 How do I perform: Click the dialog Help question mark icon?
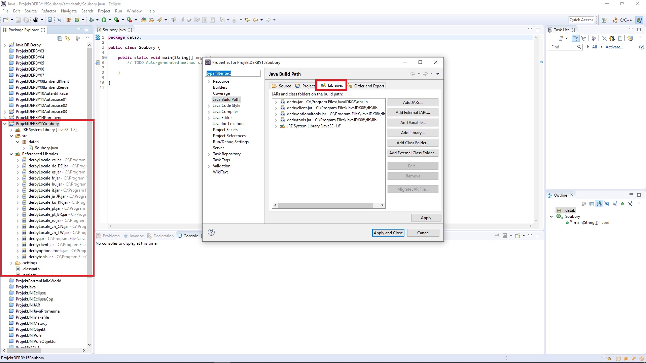pos(211,232)
